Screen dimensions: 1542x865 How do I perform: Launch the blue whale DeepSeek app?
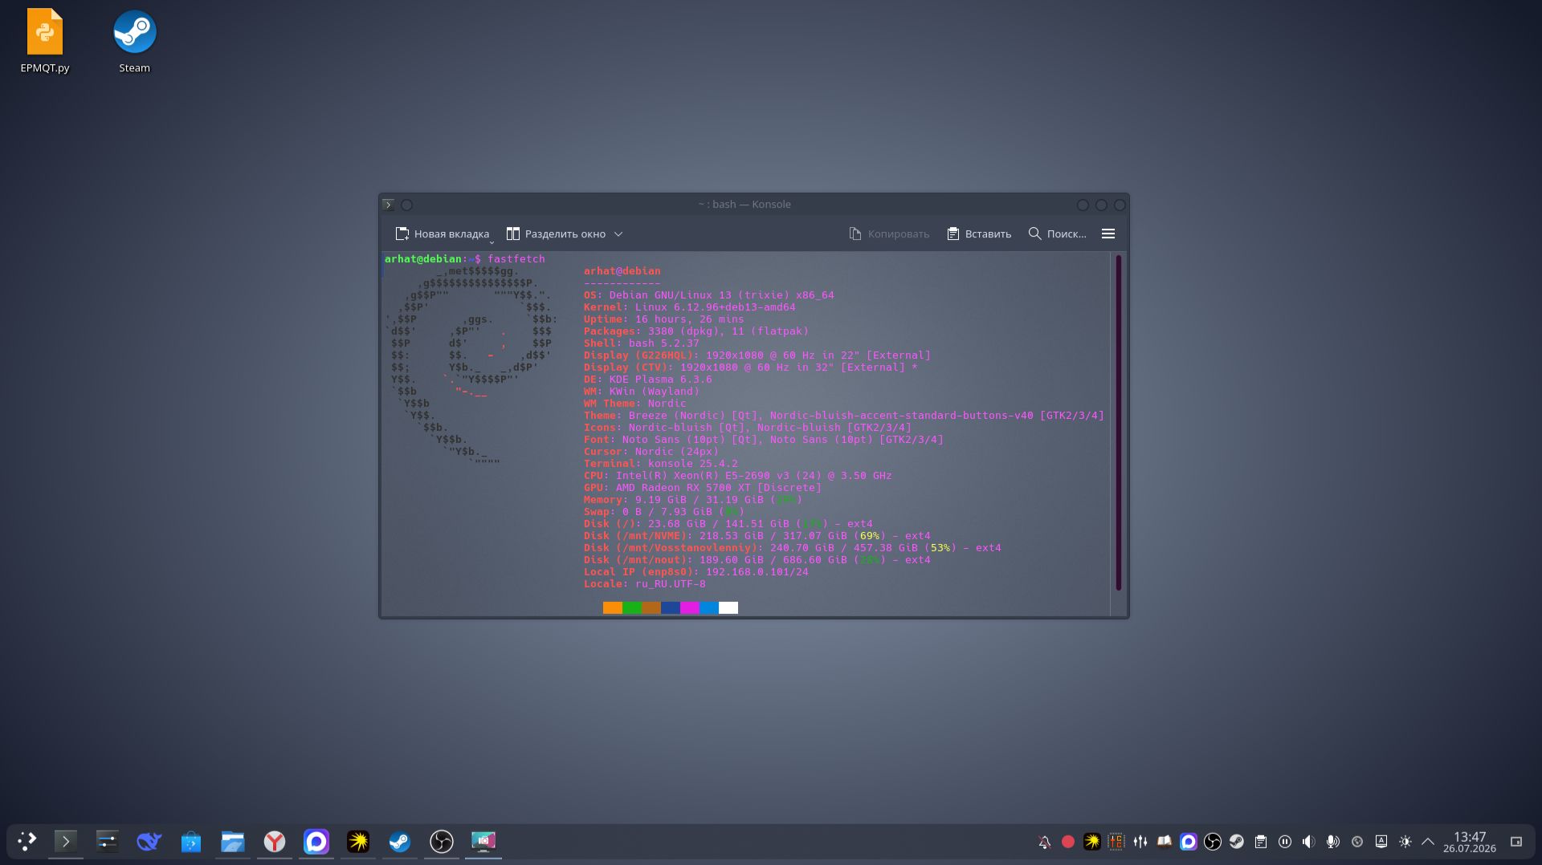(149, 841)
